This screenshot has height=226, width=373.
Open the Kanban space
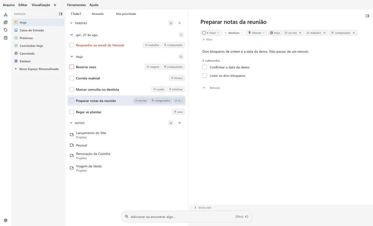tap(38, 61)
